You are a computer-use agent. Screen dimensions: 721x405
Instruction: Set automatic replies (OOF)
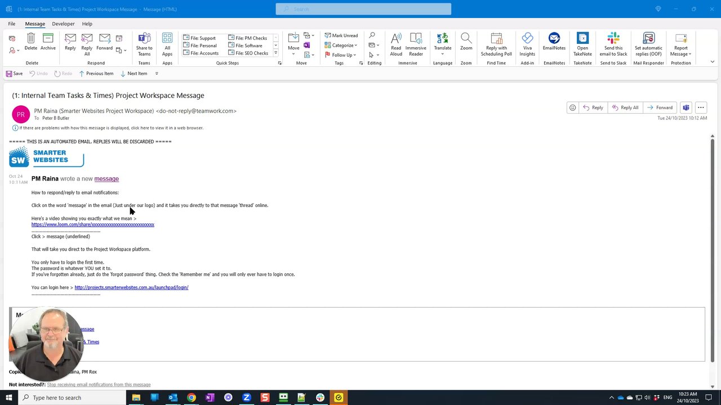point(648,44)
